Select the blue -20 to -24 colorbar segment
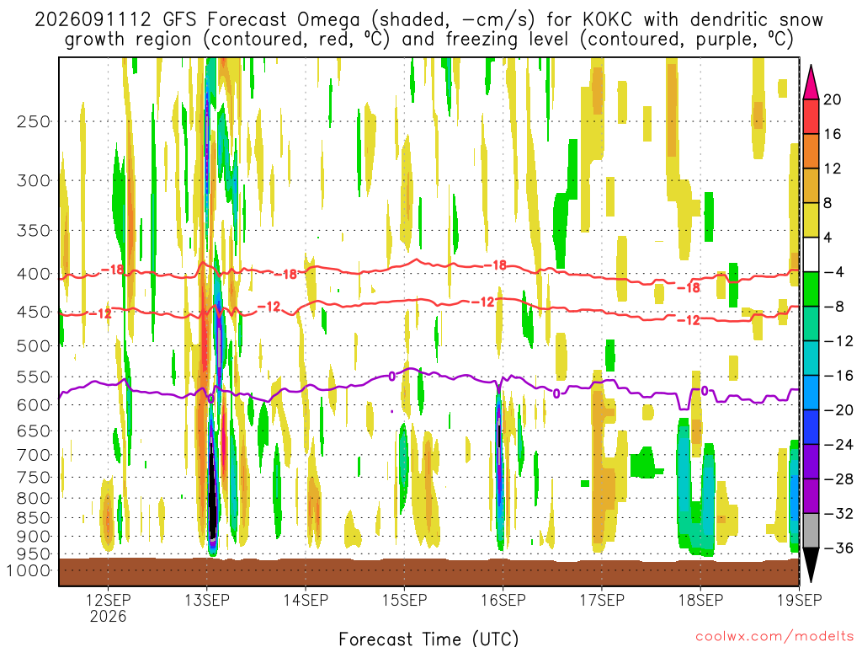 [811, 427]
